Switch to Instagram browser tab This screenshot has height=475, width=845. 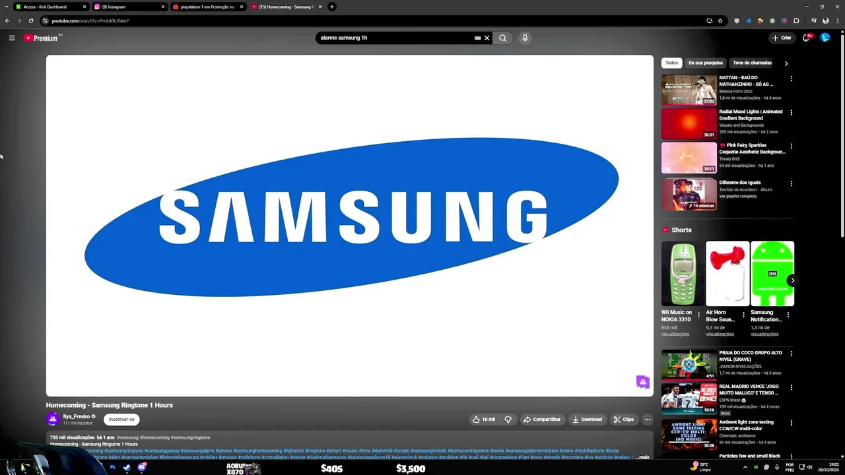coord(129,7)
